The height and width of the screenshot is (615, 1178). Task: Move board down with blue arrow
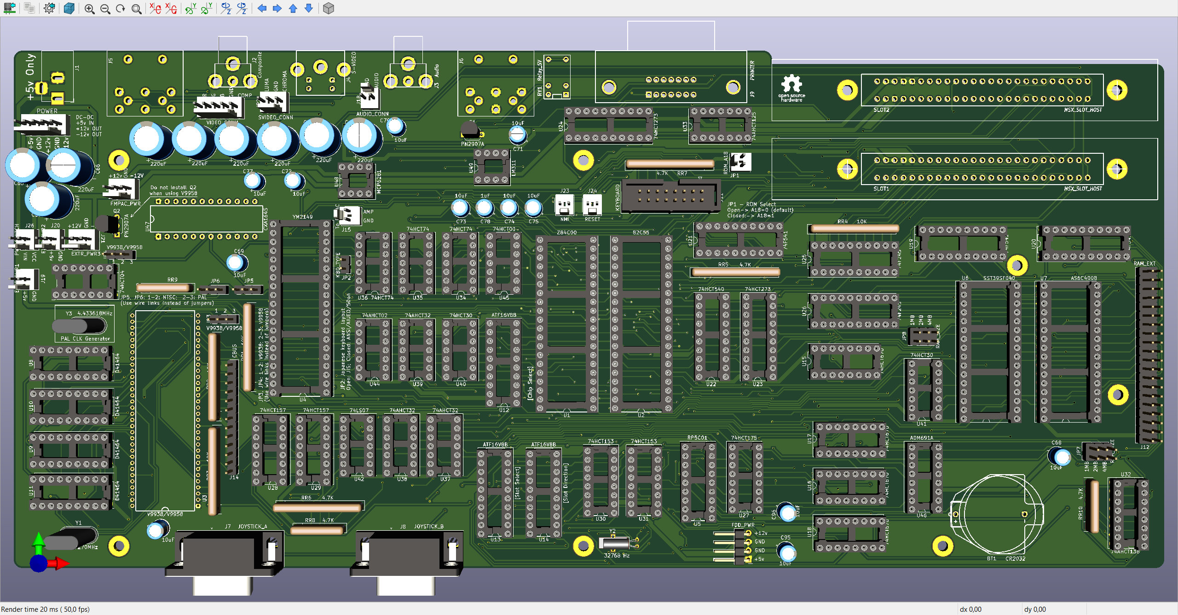pos(309,8)
